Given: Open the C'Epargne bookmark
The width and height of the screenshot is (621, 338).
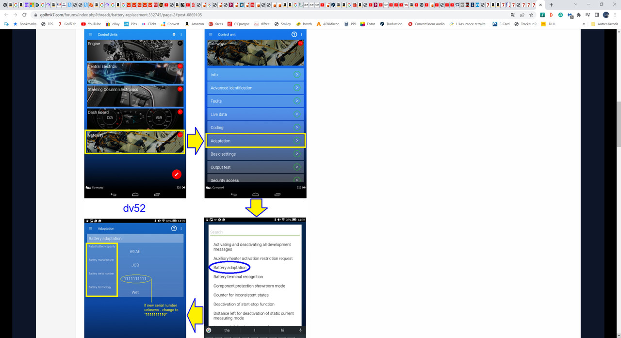Looking at the screenshot, I should tap(238, 24).
